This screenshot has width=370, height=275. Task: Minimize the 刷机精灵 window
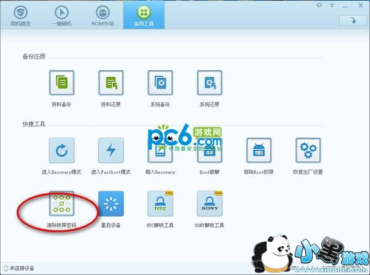(x=345, y=6)
